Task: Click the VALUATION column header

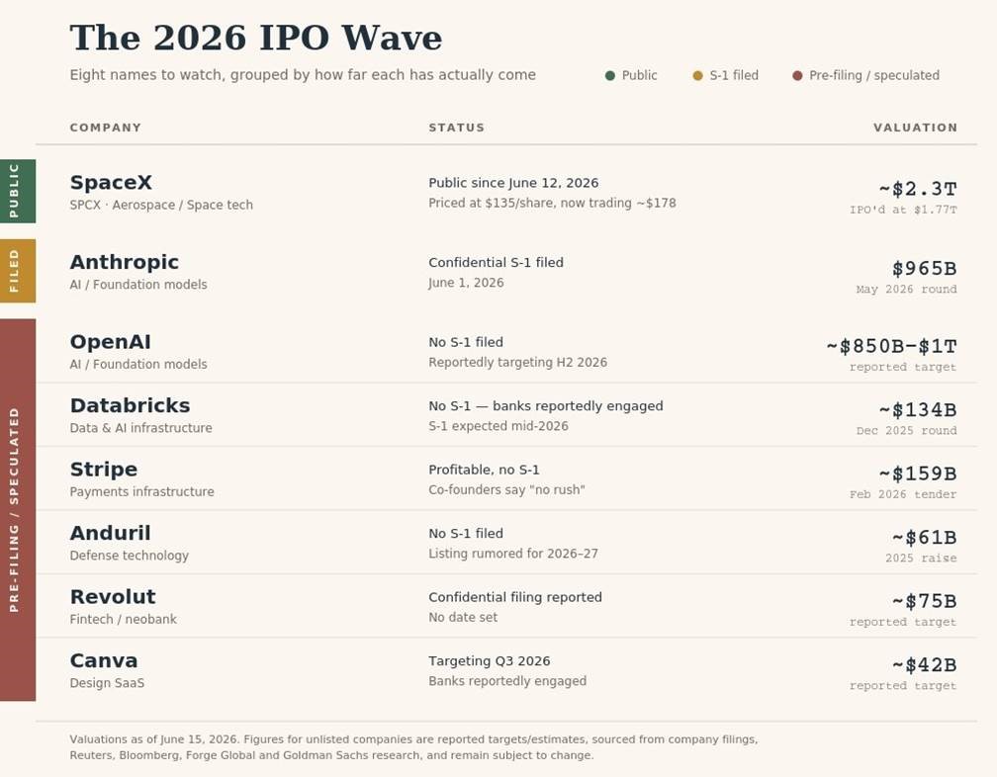Action: click(915, 128)
